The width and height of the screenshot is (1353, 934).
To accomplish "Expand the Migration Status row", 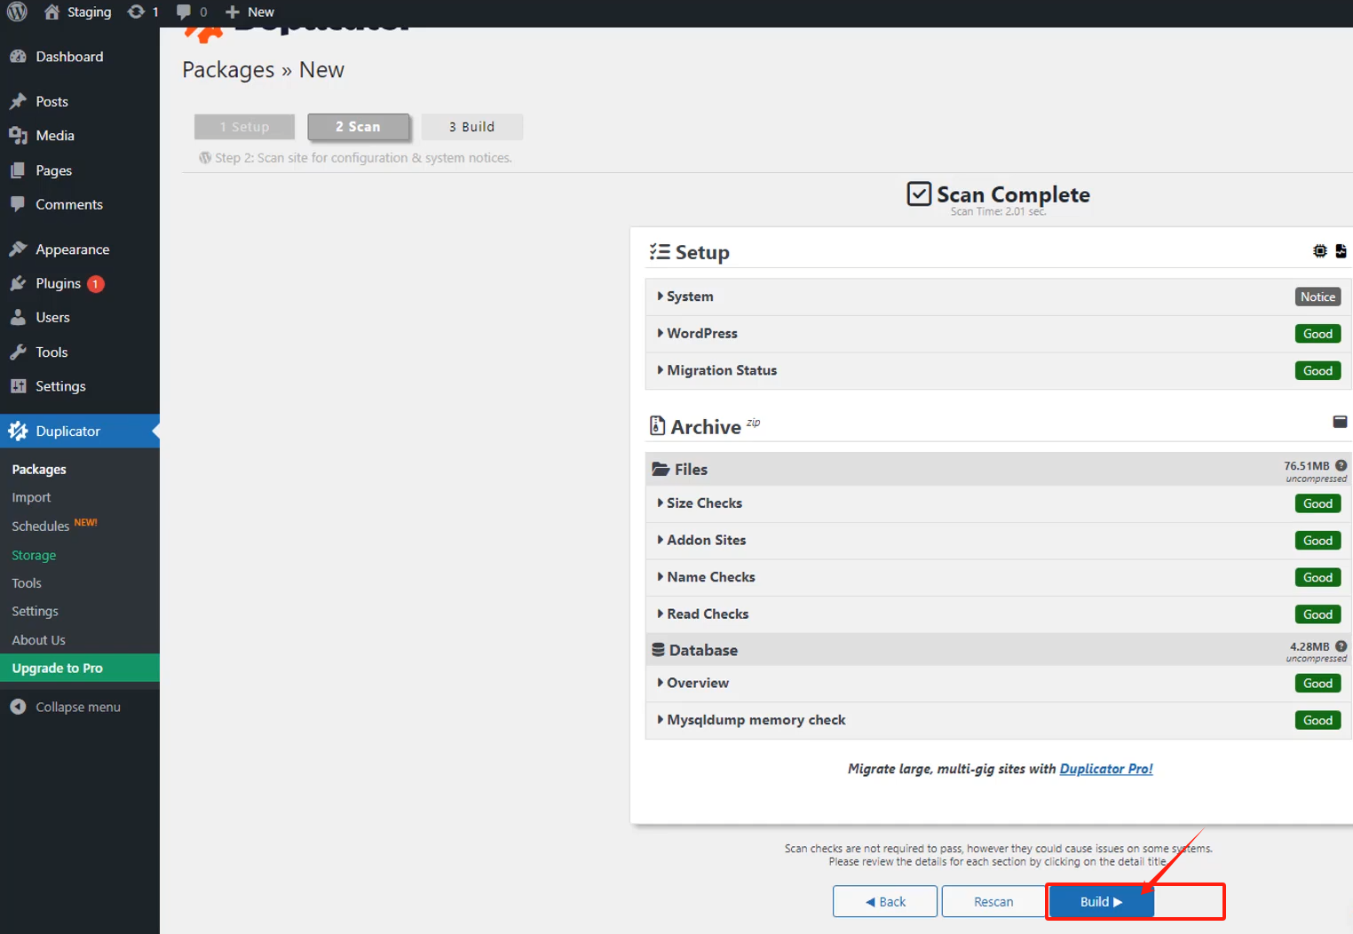I will [x=722, y=370].
